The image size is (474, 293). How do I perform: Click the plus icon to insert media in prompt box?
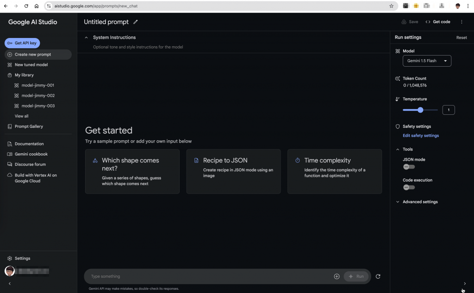click(x=337, y=276)
